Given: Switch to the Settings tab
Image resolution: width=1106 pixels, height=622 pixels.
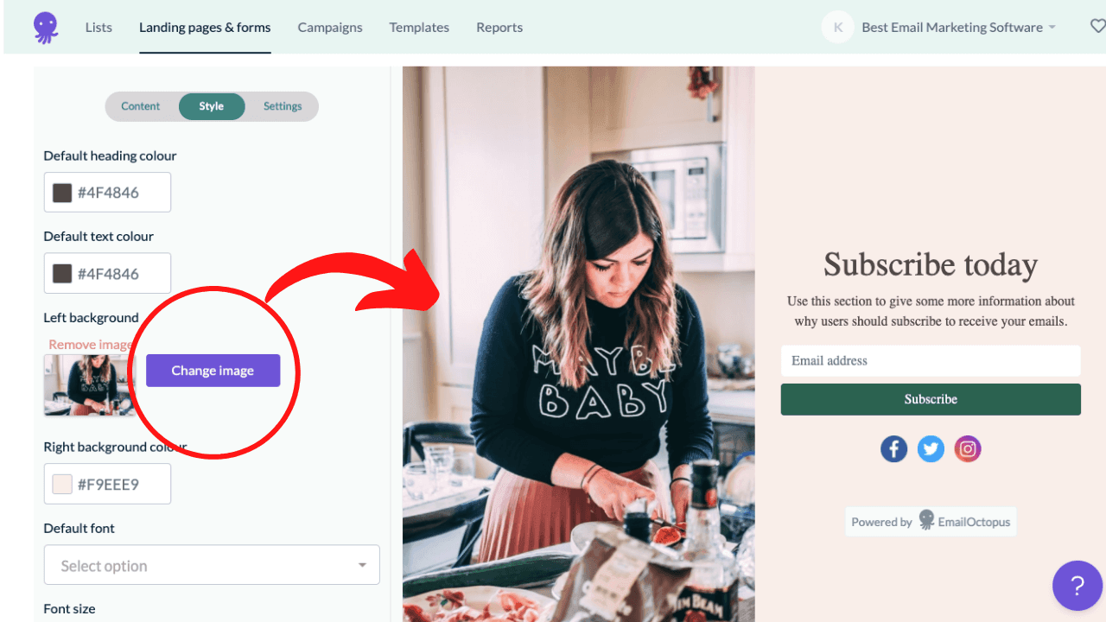Looking at the screenshot, I should [283, 106].
